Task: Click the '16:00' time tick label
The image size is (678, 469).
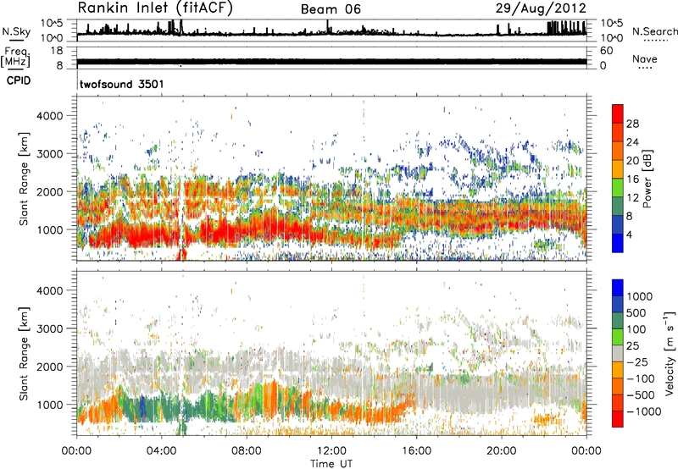Action: 416,451
